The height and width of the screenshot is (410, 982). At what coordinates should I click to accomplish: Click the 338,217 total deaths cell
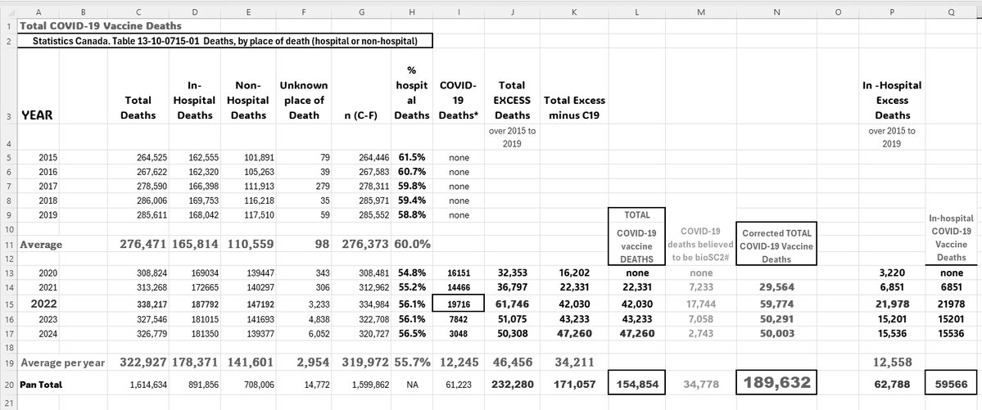click(138, 304)
